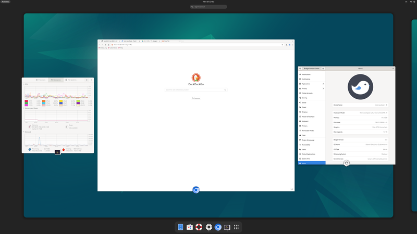Switch to File Systems tab in System Monitor
The width and height of the screenshot is (417, 234).
click(x=71, y=80)
